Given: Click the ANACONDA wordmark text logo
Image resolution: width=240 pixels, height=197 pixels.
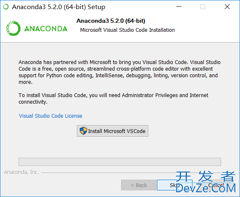Looking at the screenshot, I should pyautogui.click(x=46, y=29).
